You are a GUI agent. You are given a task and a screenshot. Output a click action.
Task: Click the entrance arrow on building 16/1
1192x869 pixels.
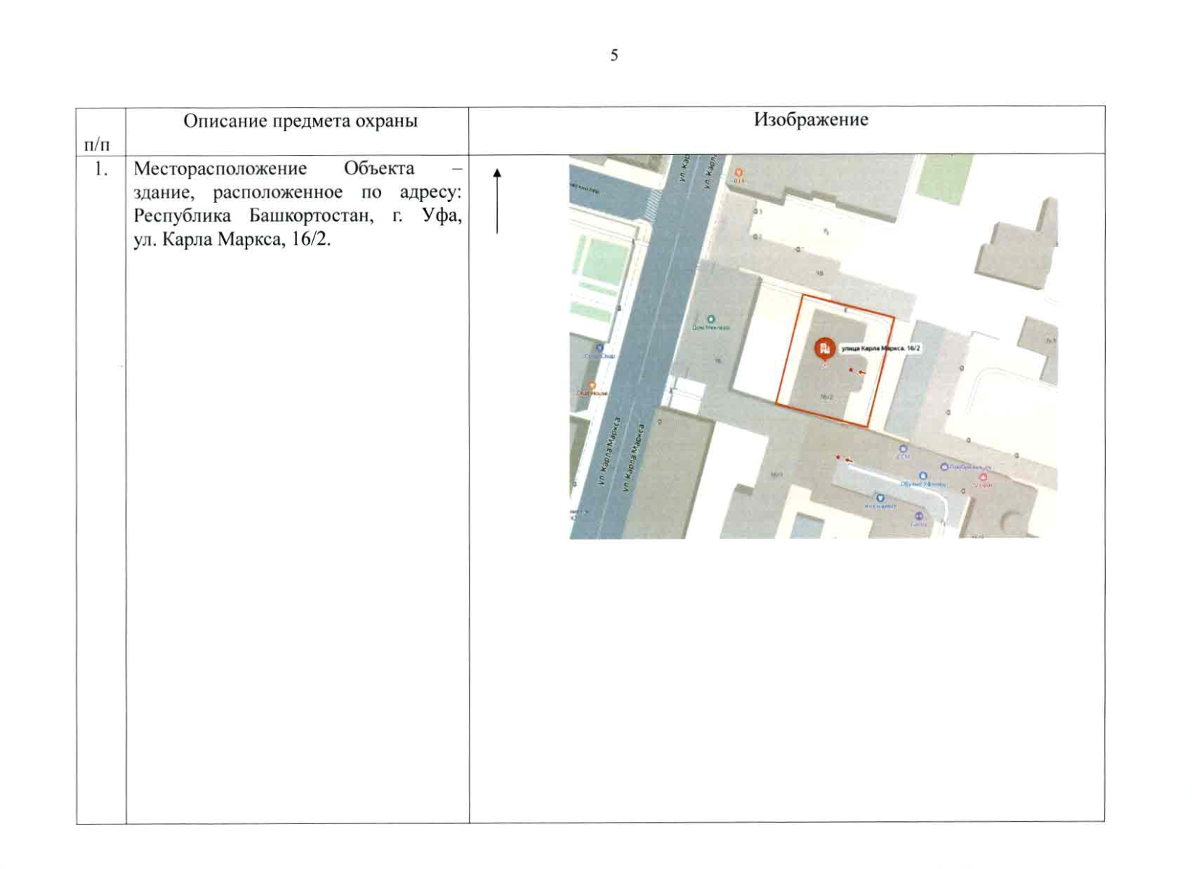click(848, 459)
